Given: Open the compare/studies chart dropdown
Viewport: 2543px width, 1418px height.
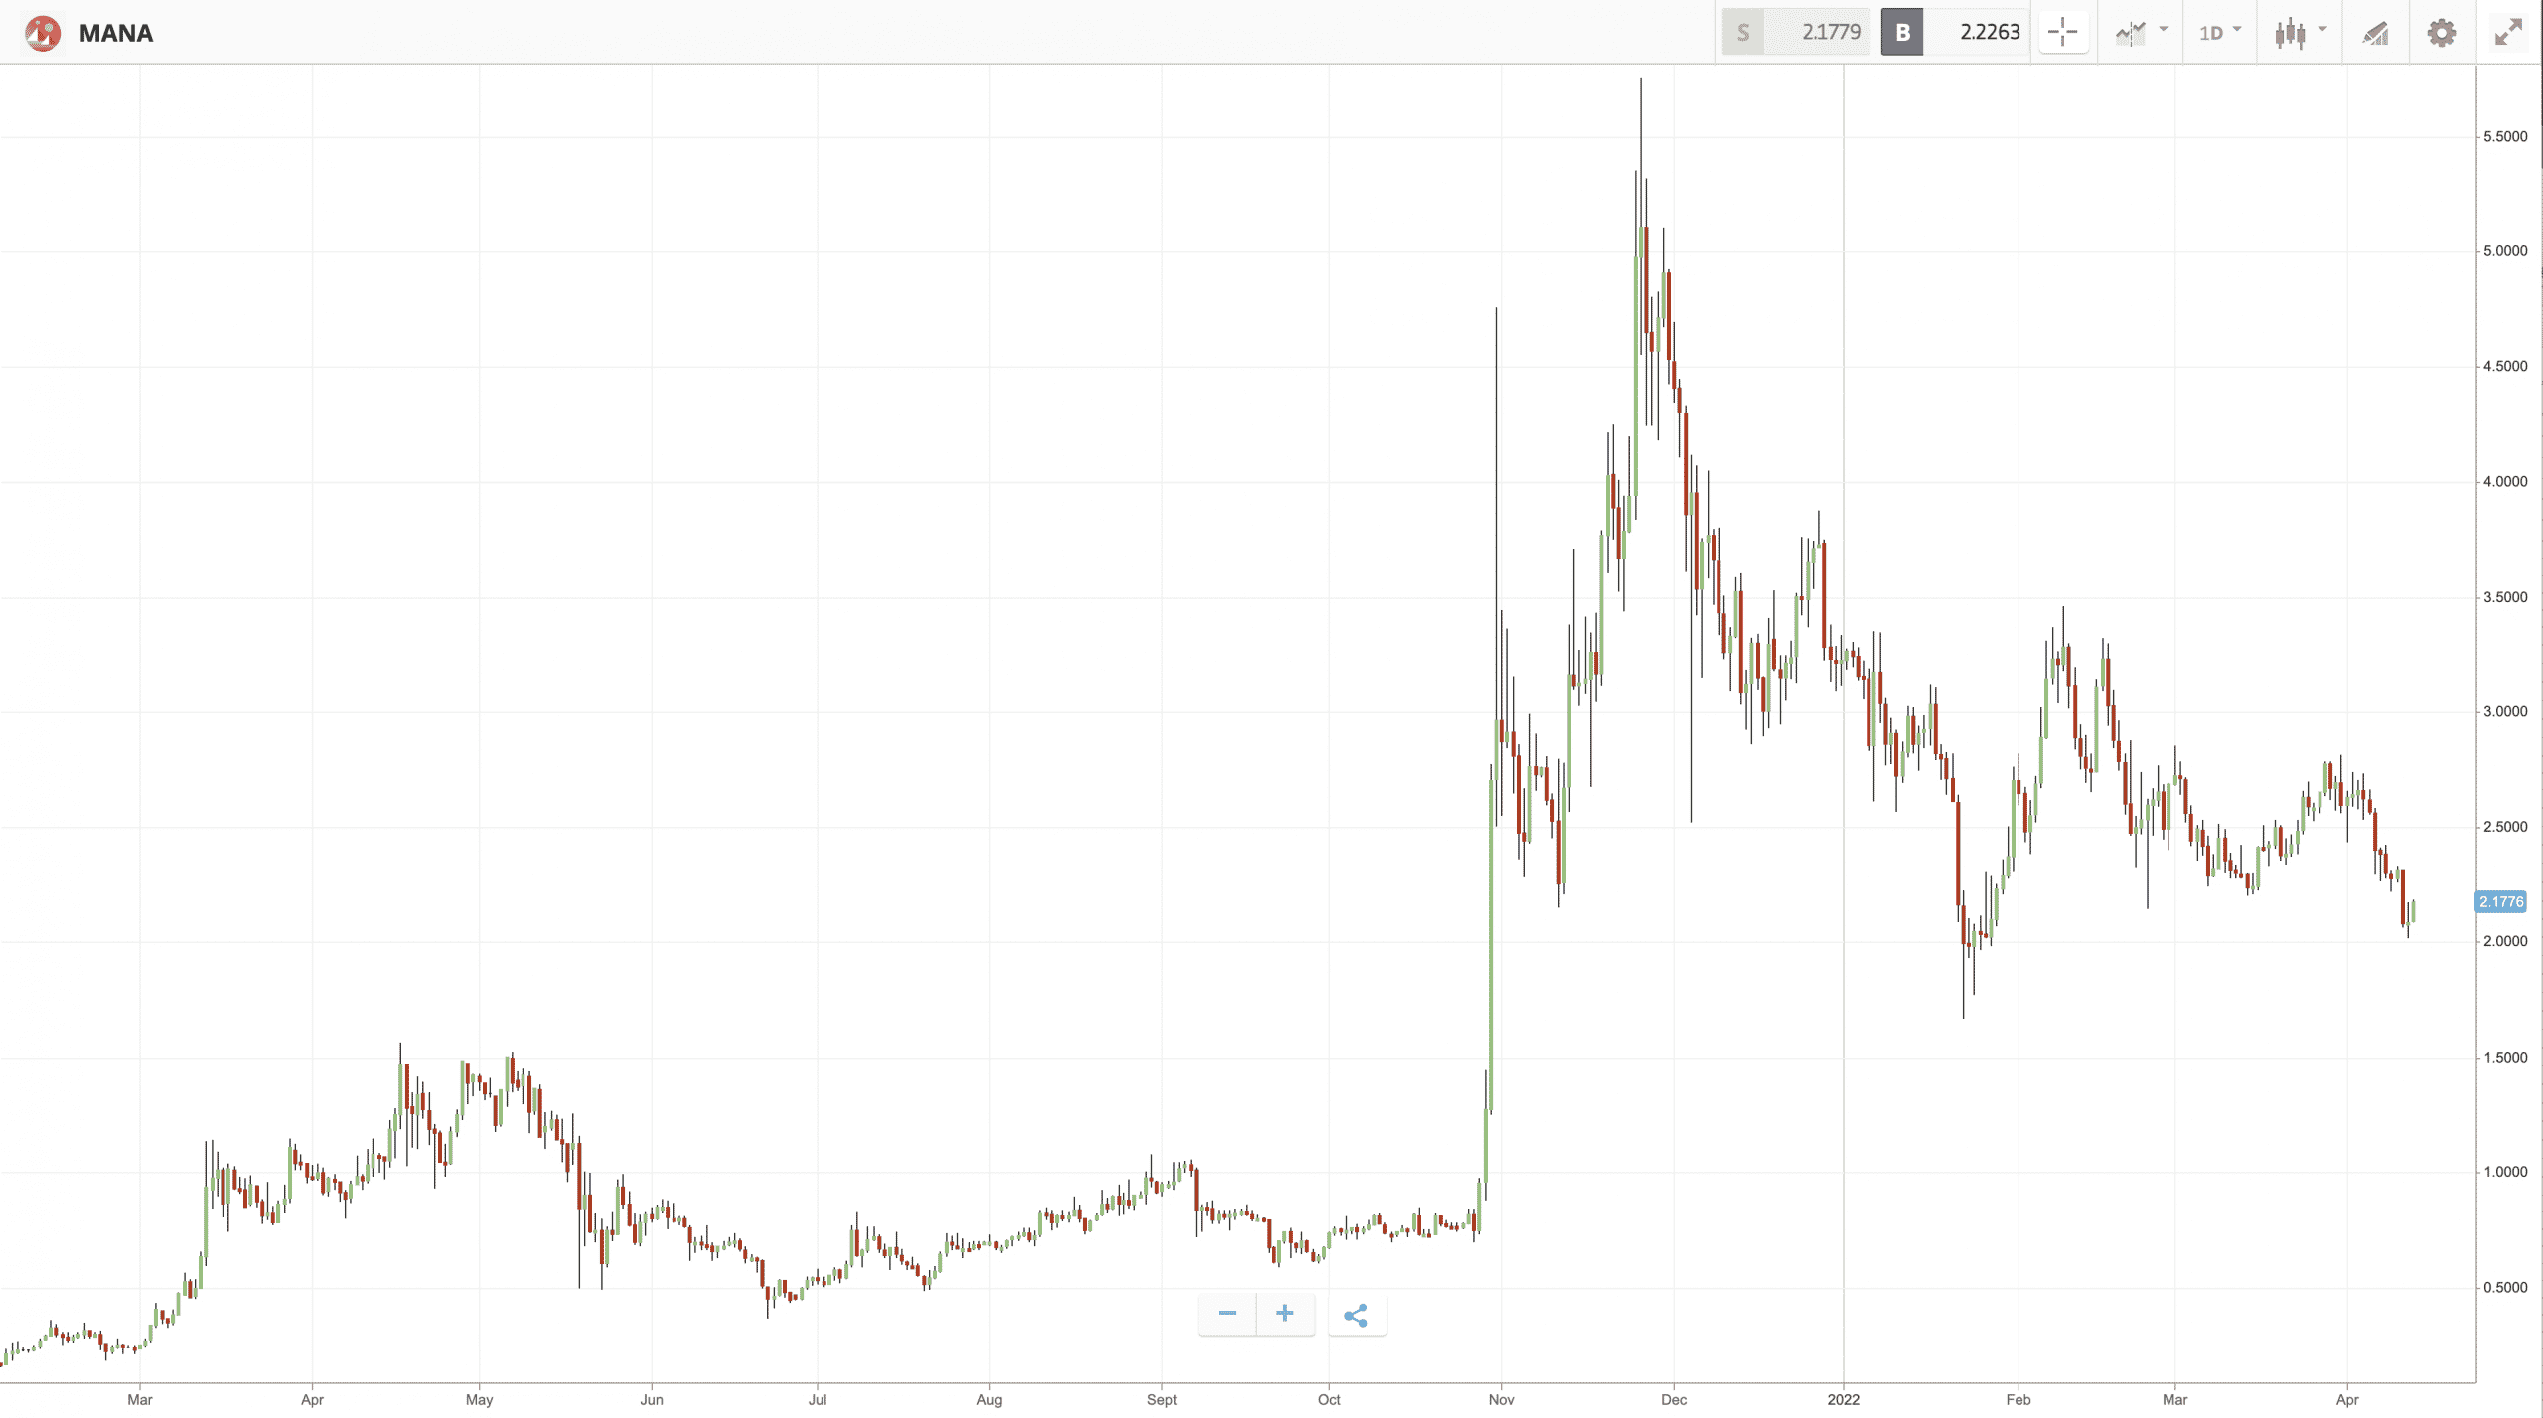Looking at the screenshot, I should click(2141, 33).
